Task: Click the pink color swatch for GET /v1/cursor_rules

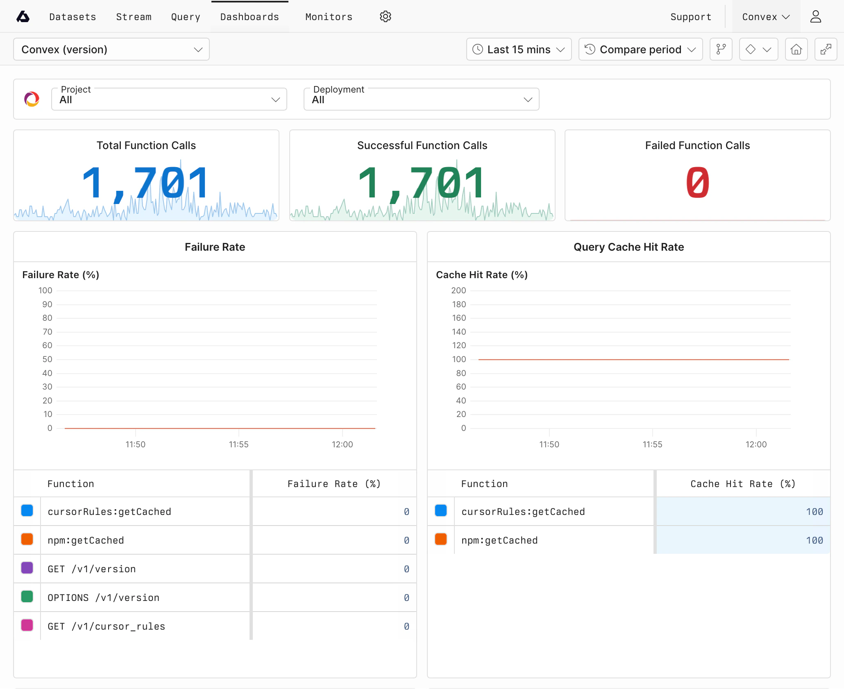Action: tap(27, 626)
